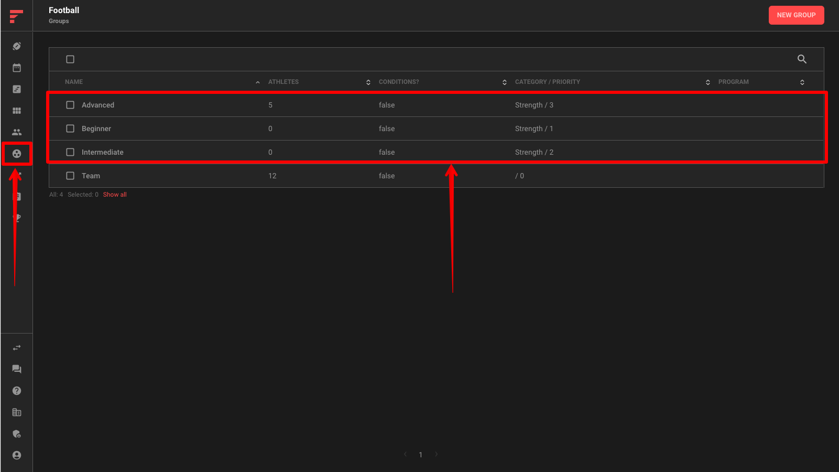Open the admin shield icon
Screen dimensions: 839x472
point(17,434)
